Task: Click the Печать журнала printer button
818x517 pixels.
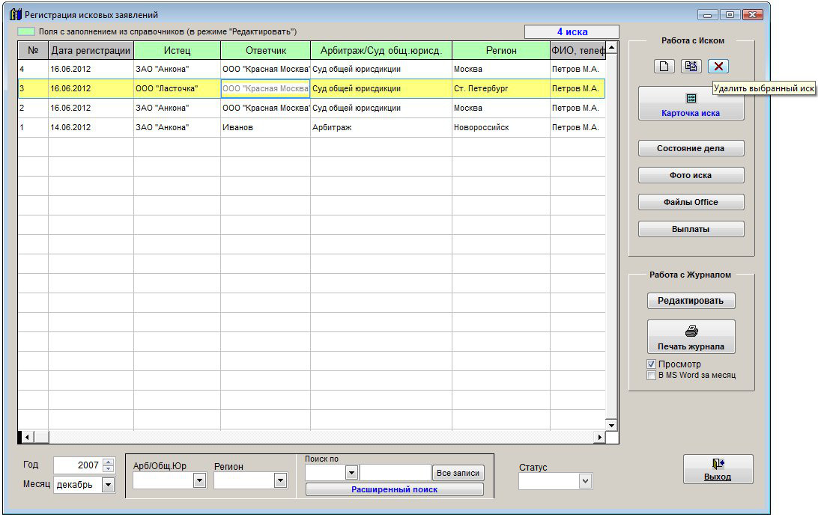Action: [691, 337]
